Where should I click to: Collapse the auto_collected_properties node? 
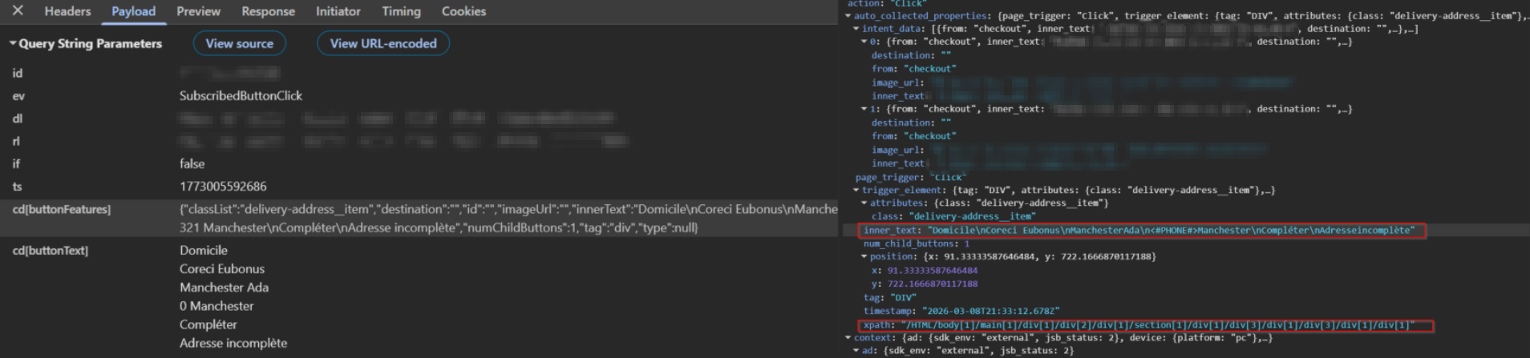(848, 16)
